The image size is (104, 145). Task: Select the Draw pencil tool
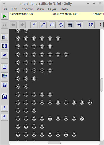click(x=34, y=25)
